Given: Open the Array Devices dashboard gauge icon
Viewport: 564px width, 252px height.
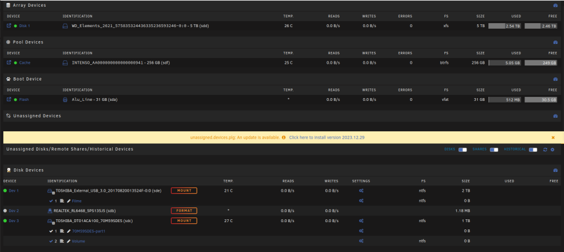Looking at the screenshot, I should pos(555,6).
